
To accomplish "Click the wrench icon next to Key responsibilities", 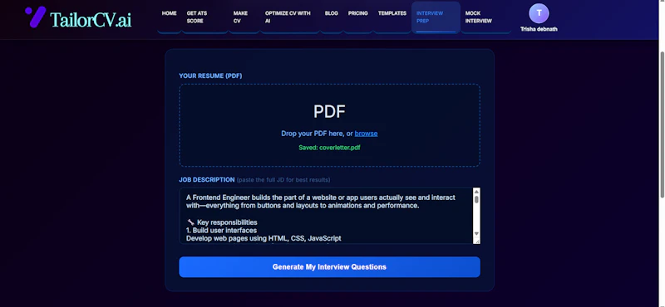I will pos(190,222).
